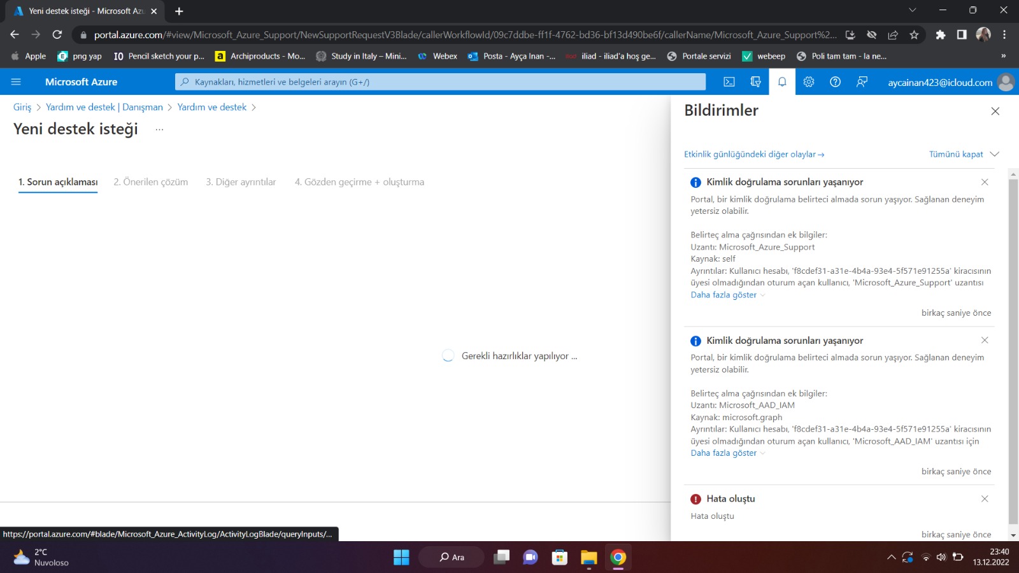Expand Daha fazla göster under Microsoft_Azure_Support
The image size is (1019, 573).
click(x=728, y=295)
